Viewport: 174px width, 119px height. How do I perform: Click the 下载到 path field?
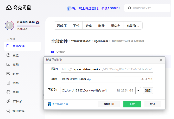point(98,91)
